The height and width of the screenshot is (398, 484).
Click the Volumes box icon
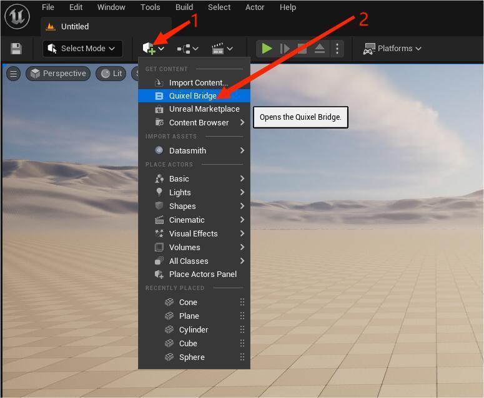tap(159, 247)
